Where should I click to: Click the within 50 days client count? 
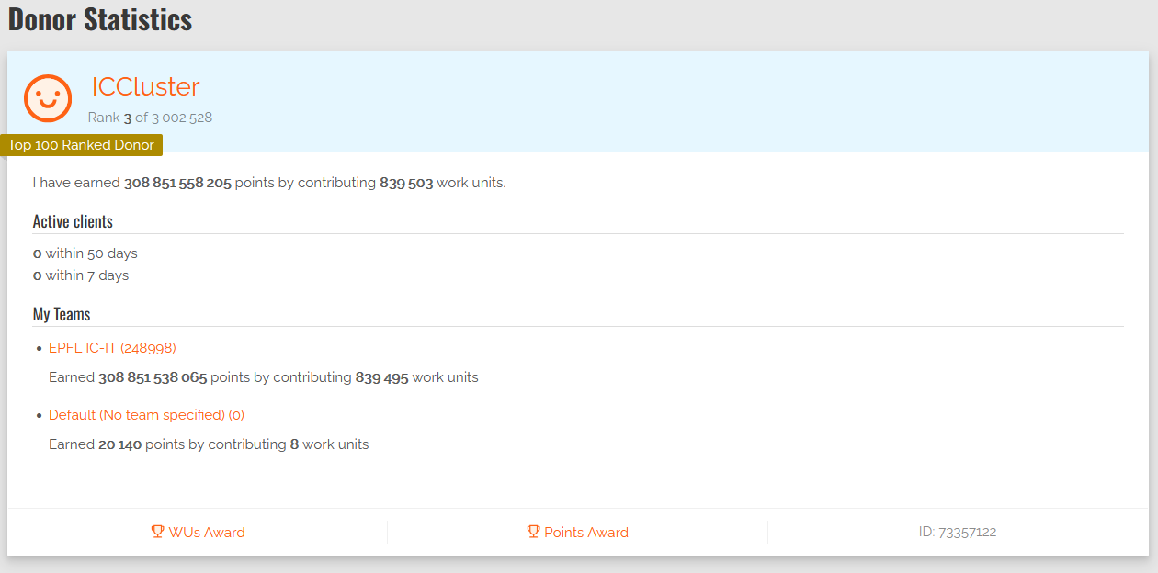tap(38, 253)
